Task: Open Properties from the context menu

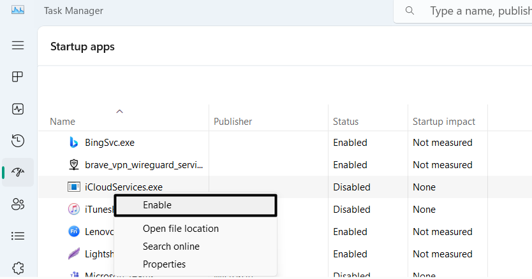Action: (x=164, y=264)
